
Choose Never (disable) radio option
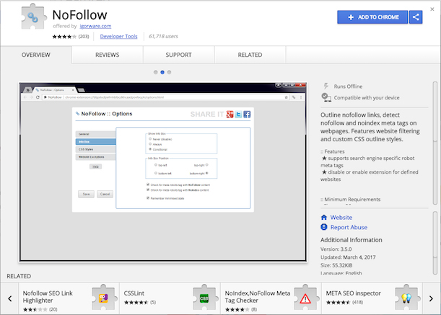tap(150, 139)
